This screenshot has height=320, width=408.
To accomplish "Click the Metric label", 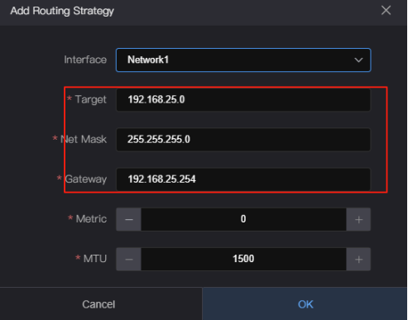I will [91, 219].
